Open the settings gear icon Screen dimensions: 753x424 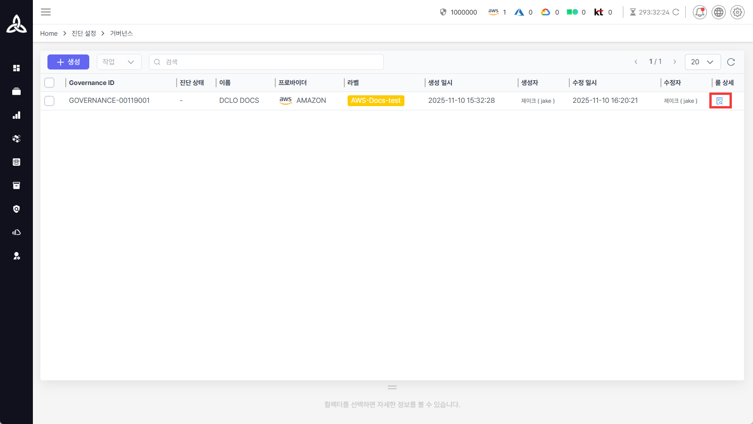[737, 12]
